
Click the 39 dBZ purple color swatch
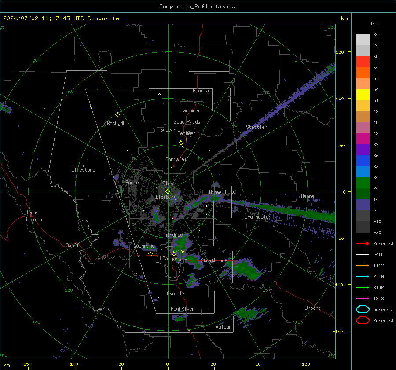[x=363, y=150]
